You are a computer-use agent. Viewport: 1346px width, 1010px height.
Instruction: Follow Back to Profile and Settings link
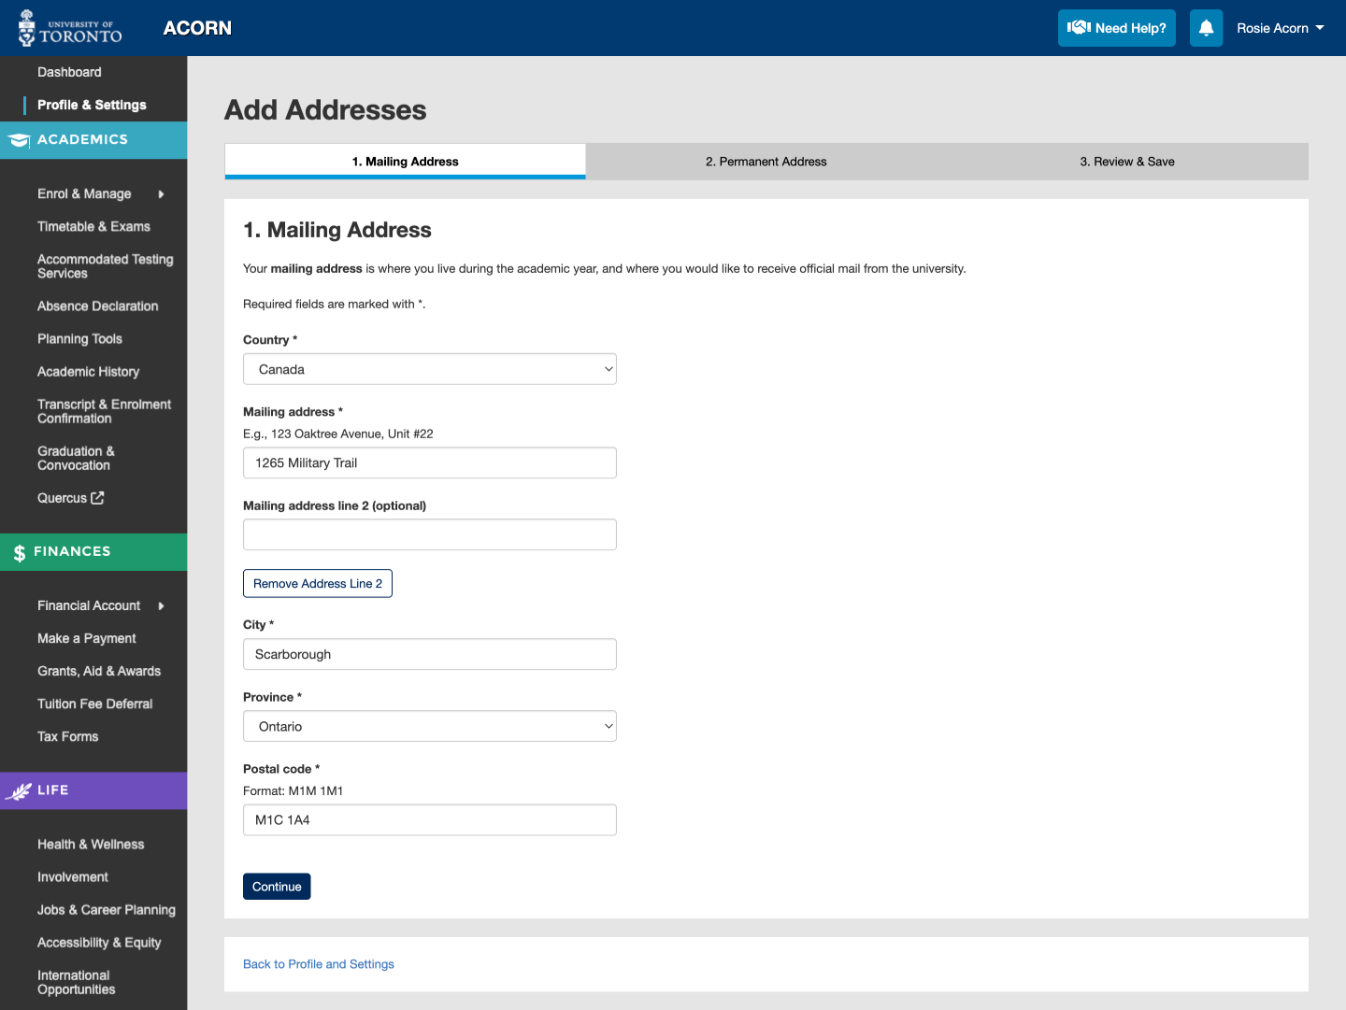[319, 964]
